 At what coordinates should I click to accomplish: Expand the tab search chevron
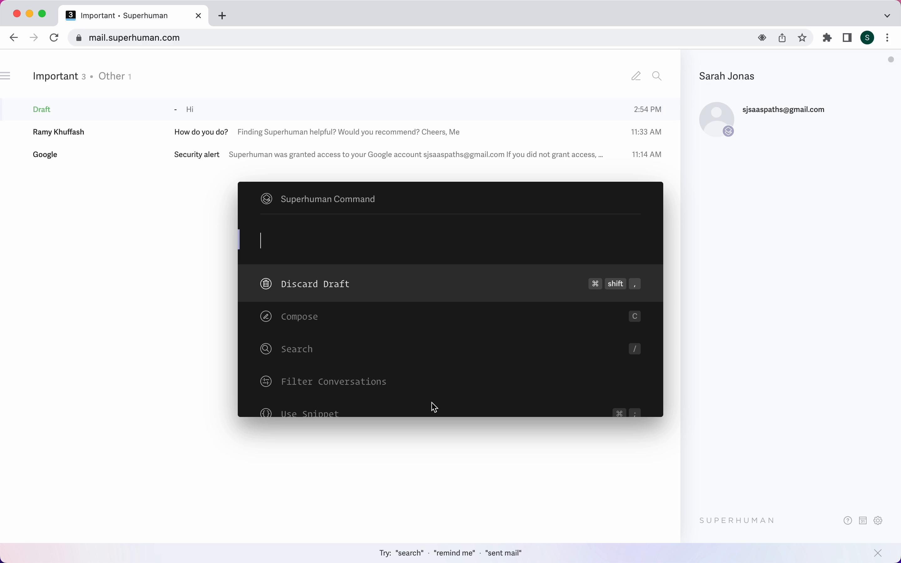(x=887, y=16)
